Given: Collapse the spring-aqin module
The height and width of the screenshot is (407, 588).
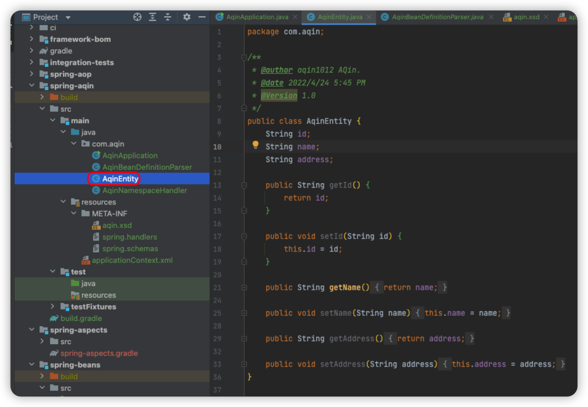Looking at the screenshot, I should tap(31, 85).
